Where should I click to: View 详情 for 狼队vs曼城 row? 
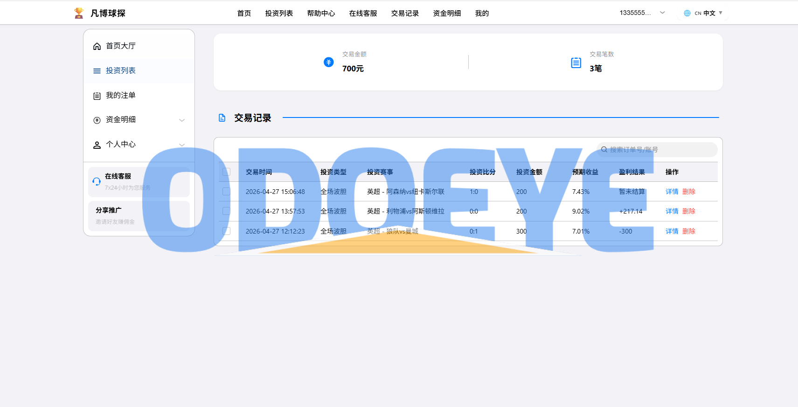672,231
